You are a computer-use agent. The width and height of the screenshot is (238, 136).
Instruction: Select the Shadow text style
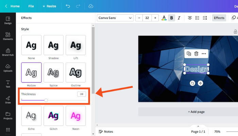tap(53, 45)
